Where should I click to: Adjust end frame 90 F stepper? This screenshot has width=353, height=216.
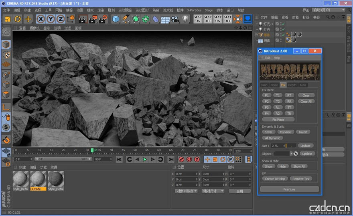(111, 159)
